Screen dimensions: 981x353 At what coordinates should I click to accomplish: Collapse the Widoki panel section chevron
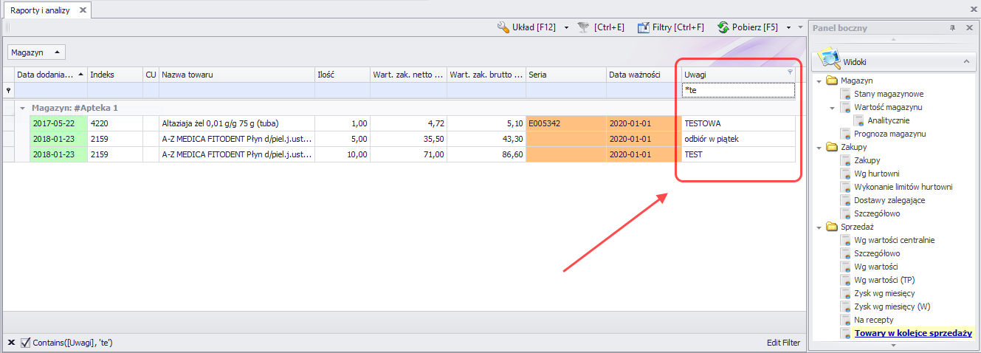[965, 63]
